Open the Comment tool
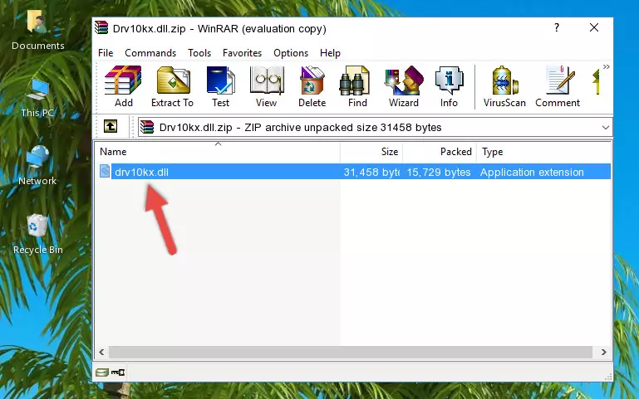This screenshot has height=399, width=639. (x=558, y=86)
